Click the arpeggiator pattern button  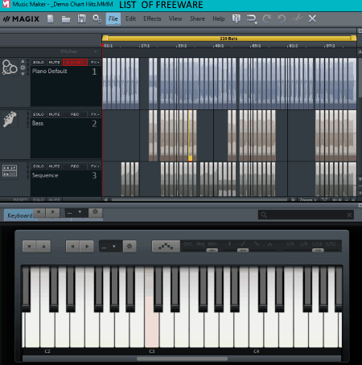(x=166, y=246)
